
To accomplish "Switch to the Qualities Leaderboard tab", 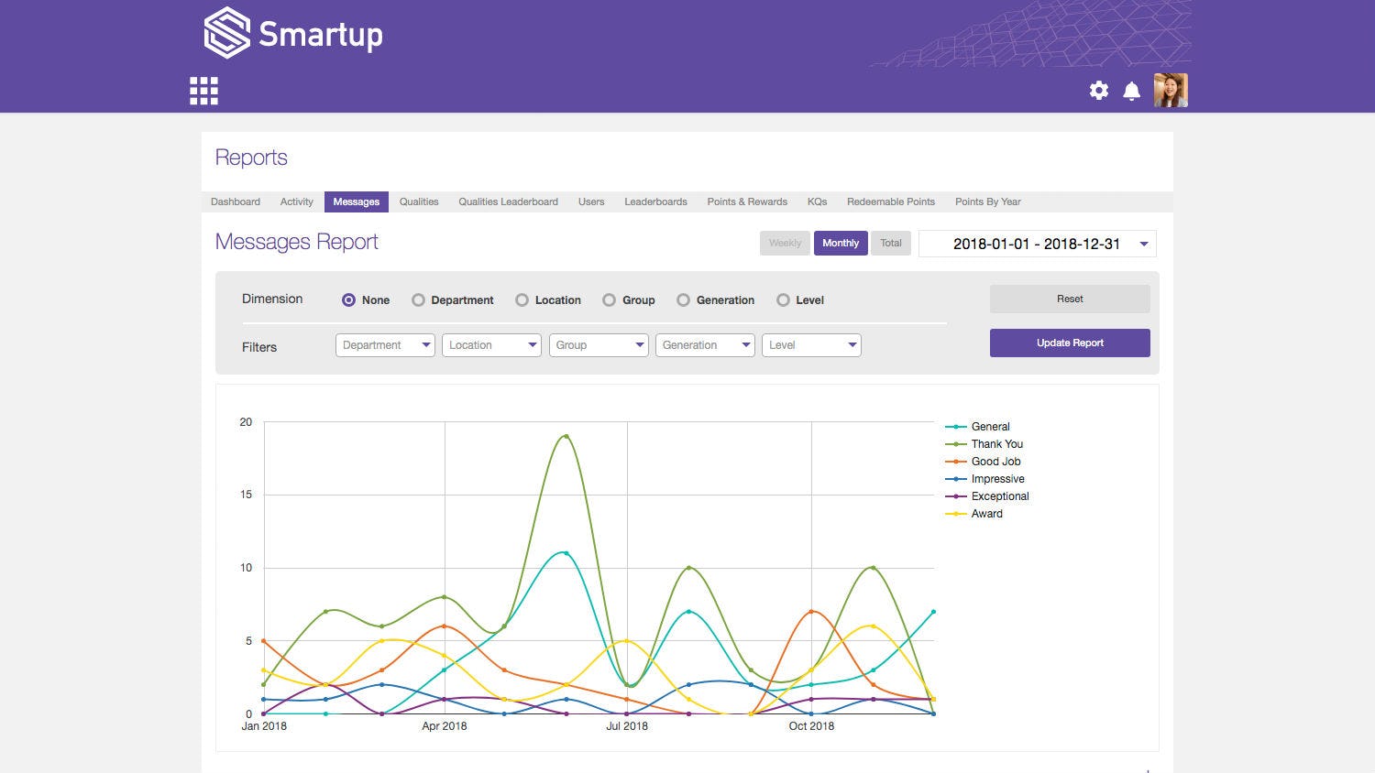I will [508, 201].
